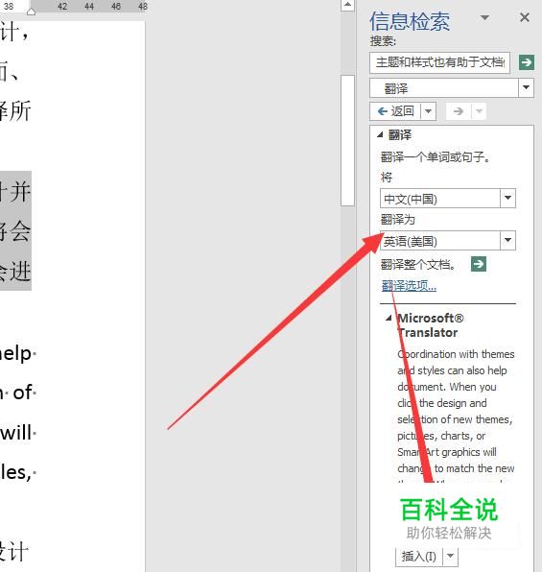Click the text 翻译一个单词或句子。
The image size is (542, 572).
point(436,157)
